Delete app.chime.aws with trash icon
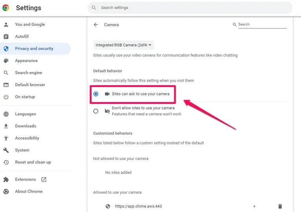Image resolution: width=301 pixels, height=212 pixels. pyautogui.click(x=280, y=207)
